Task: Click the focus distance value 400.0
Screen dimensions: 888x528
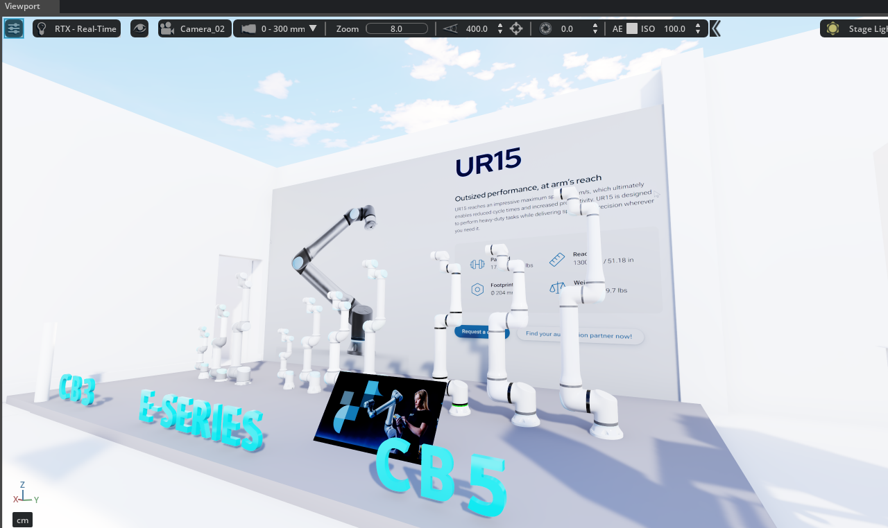Action: coord(477,28)
